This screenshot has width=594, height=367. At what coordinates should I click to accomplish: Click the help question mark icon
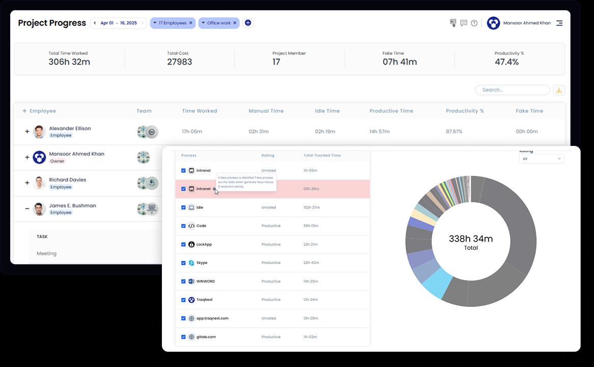coord(474,23)
